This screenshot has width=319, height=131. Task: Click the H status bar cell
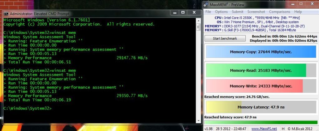283,129
